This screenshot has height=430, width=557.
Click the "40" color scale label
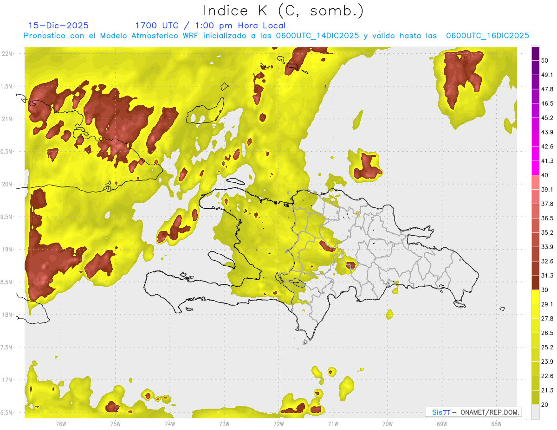pyautogui.click(x=545, y=175)
